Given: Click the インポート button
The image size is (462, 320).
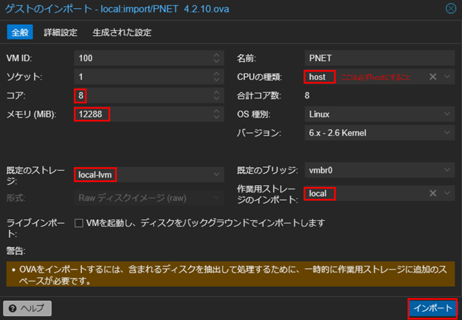Looking at the screenshot, I should point(433,308).
